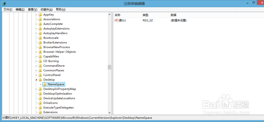Expand the ControlPanel key
Screen dimensions: 264x122
36,75
